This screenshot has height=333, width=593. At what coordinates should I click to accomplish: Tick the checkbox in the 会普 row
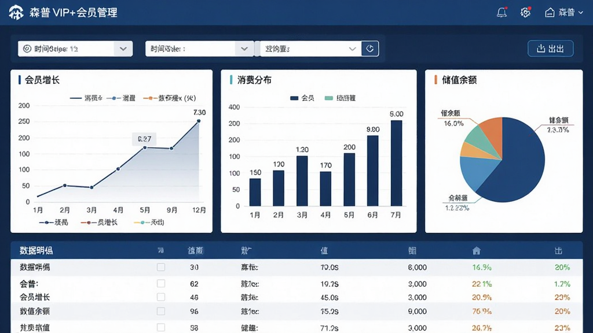tap(161, 283)
